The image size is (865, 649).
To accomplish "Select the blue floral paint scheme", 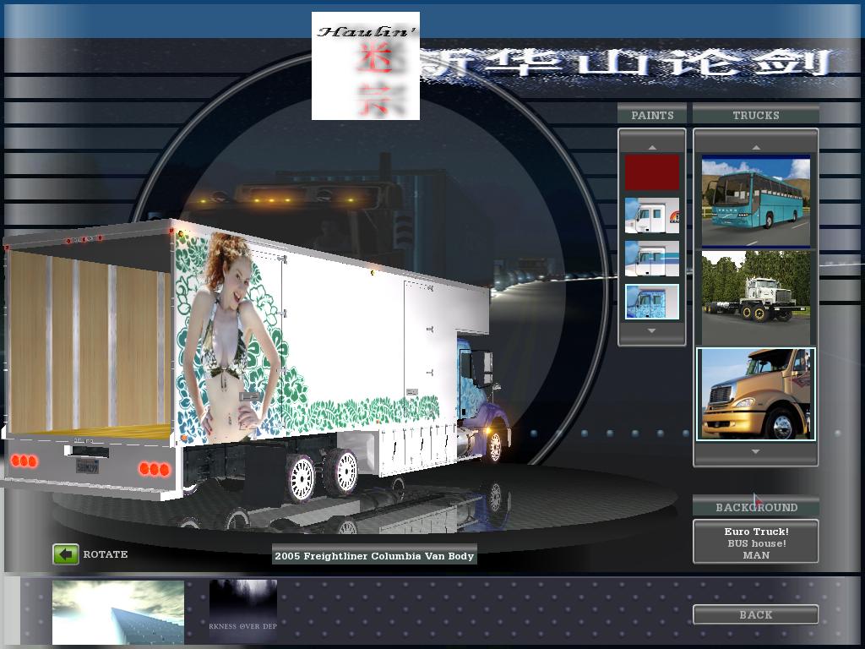I will tap(651, 302).
